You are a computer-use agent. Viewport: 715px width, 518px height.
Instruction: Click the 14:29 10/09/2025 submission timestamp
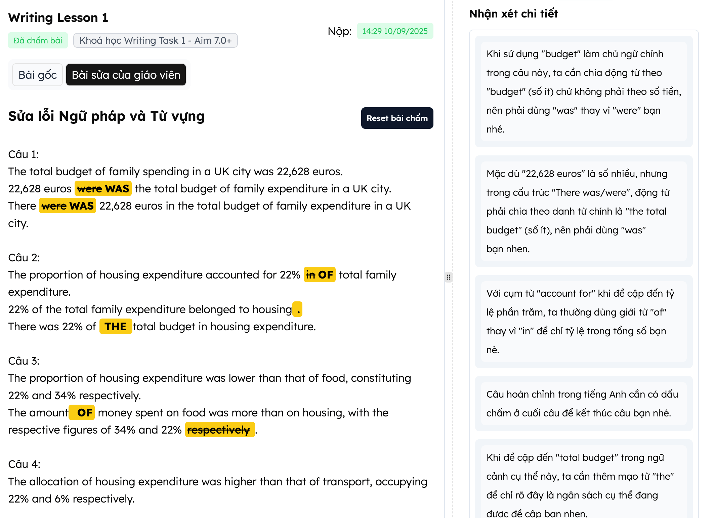click(395, 31)
